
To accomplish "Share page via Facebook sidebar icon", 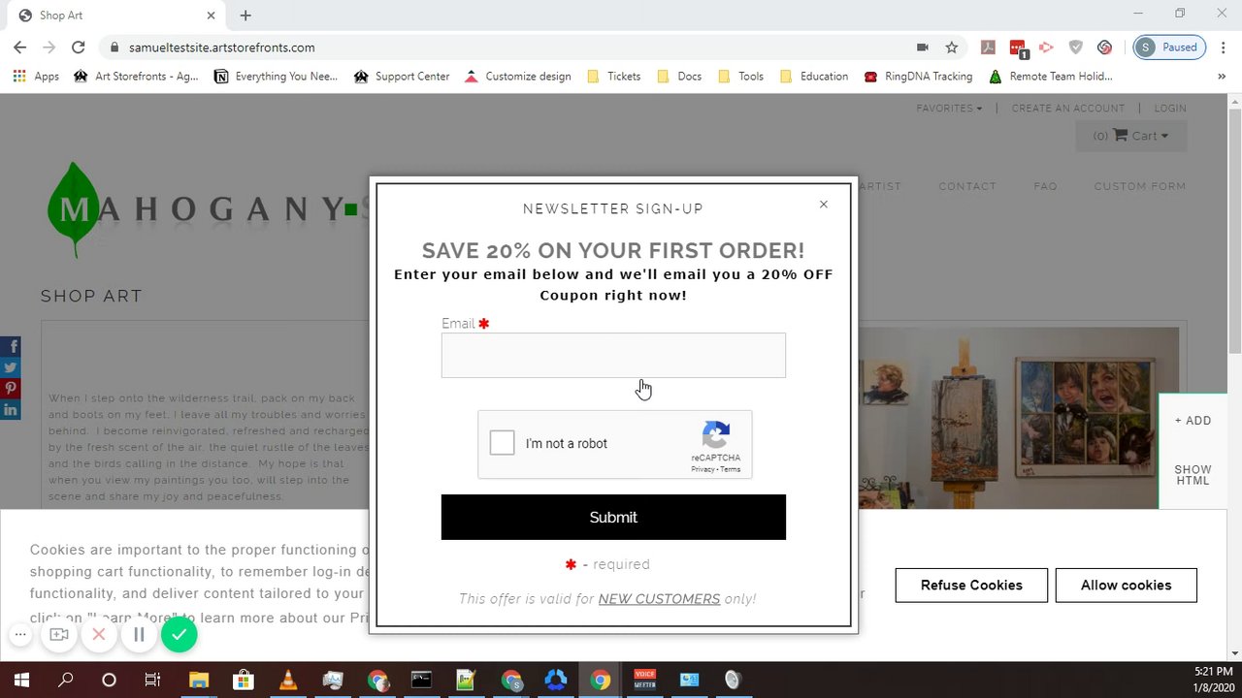I will pos(11,346).
